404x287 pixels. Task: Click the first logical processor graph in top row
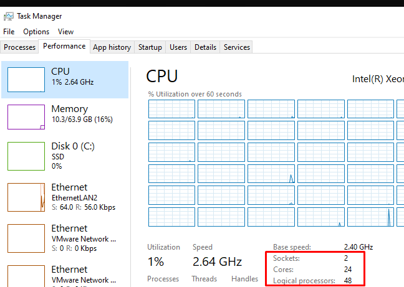171,109
